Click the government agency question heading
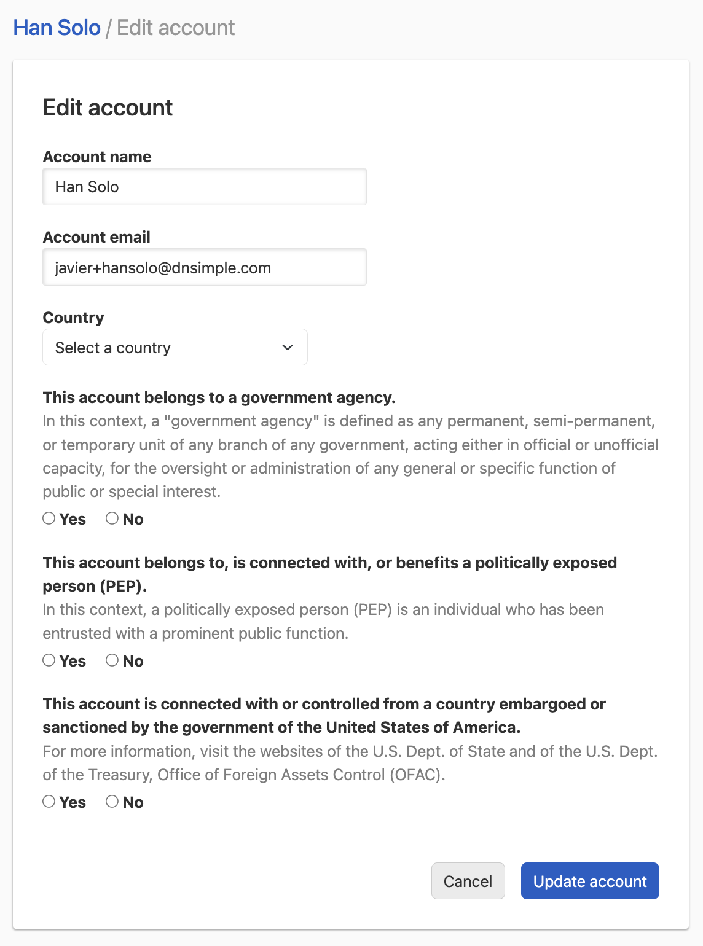This screenshot has width=703, height=946. click(x=219, y=397)
